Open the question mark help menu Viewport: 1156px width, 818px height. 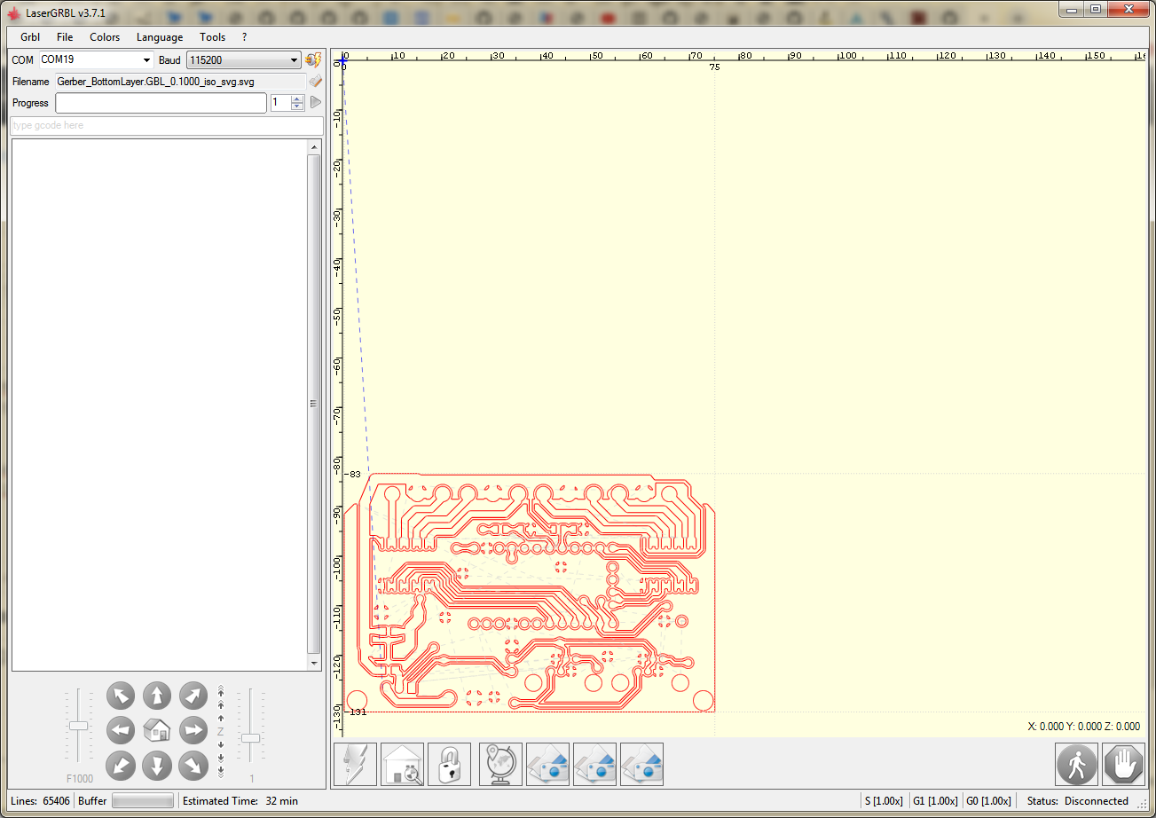tap(244, 37)
